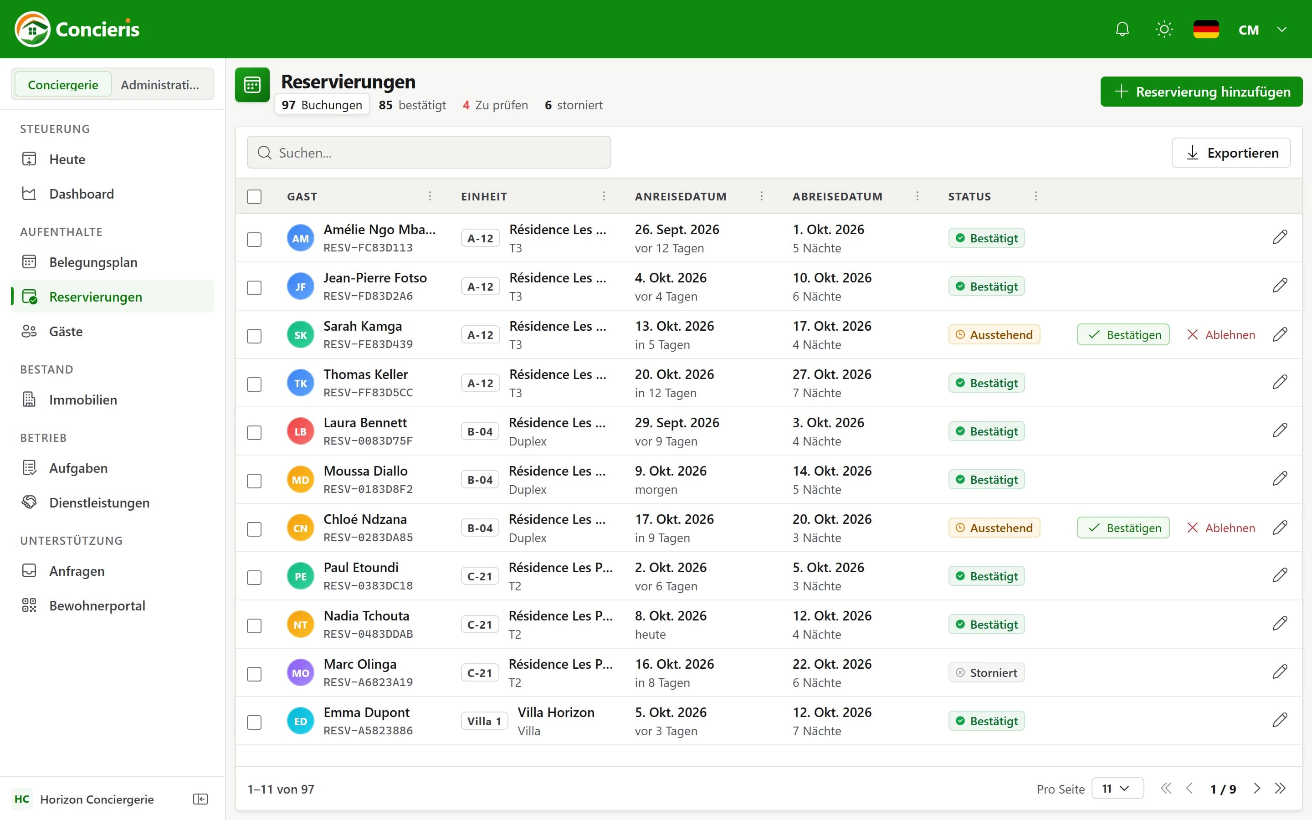1312x820 pixels.
Task: Filter by 4 Zu prüfen
Action: (495, 105)
